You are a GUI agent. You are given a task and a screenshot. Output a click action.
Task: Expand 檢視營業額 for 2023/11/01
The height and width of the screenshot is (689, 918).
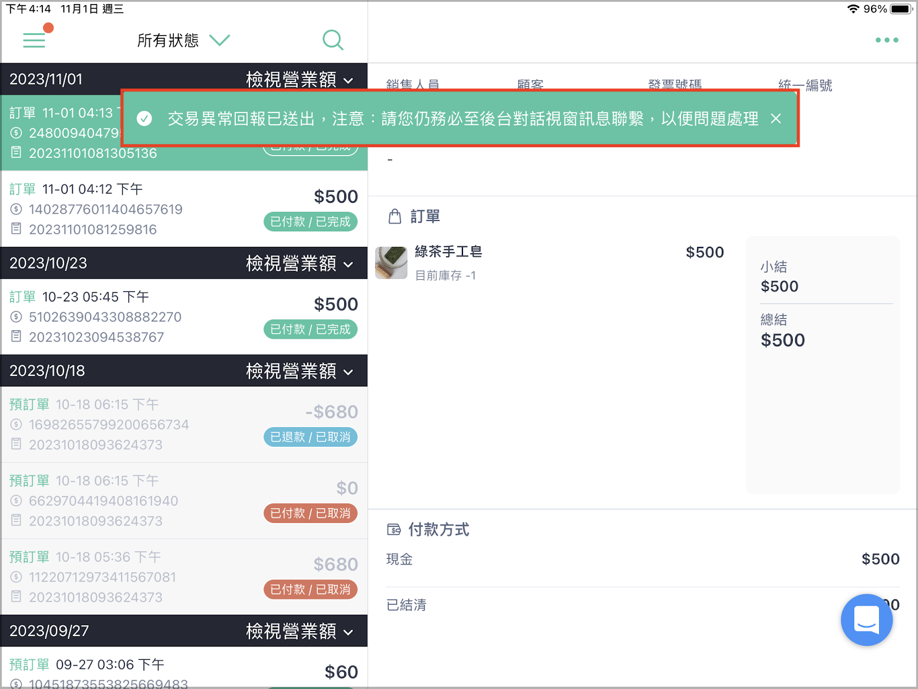(299, 79)
